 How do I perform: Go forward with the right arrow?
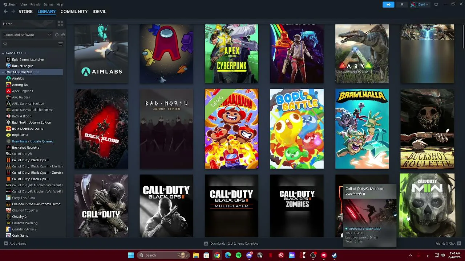click(x=13, y=12)
